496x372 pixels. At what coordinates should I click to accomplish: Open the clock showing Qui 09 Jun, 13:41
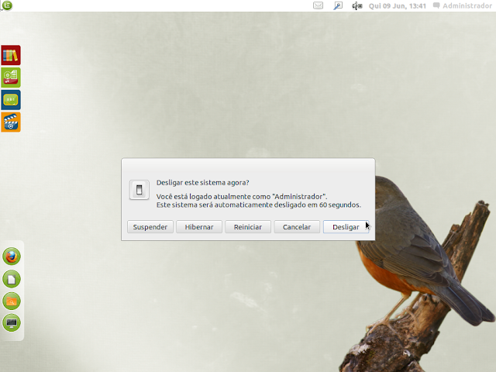(398, 5)
